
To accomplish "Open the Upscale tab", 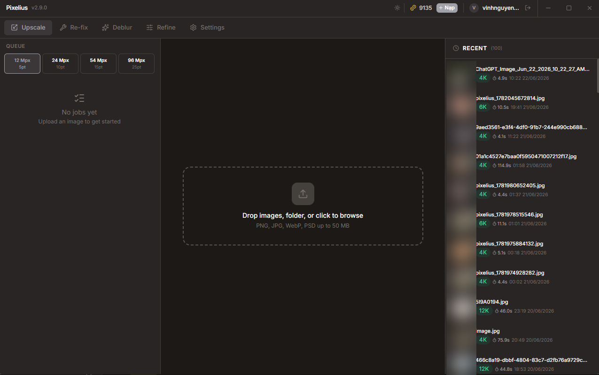I will point(28,28).
